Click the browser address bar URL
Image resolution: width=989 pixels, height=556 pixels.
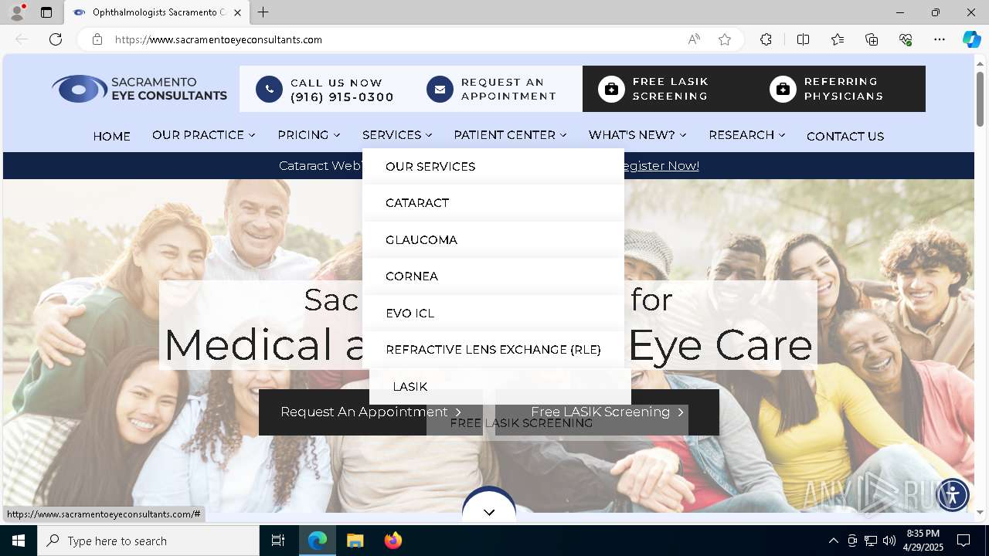point(219,39)
